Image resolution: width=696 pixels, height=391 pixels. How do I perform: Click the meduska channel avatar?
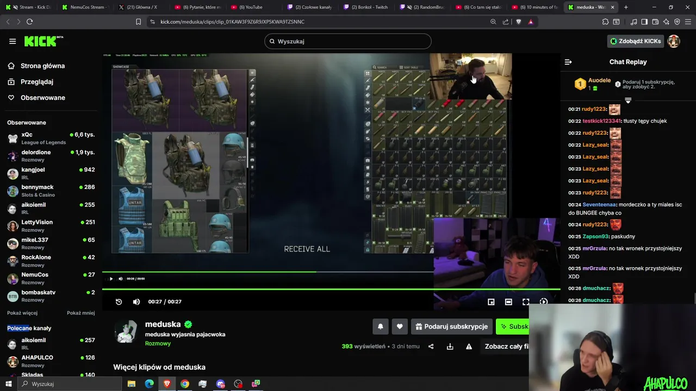(x=127, y=332)
